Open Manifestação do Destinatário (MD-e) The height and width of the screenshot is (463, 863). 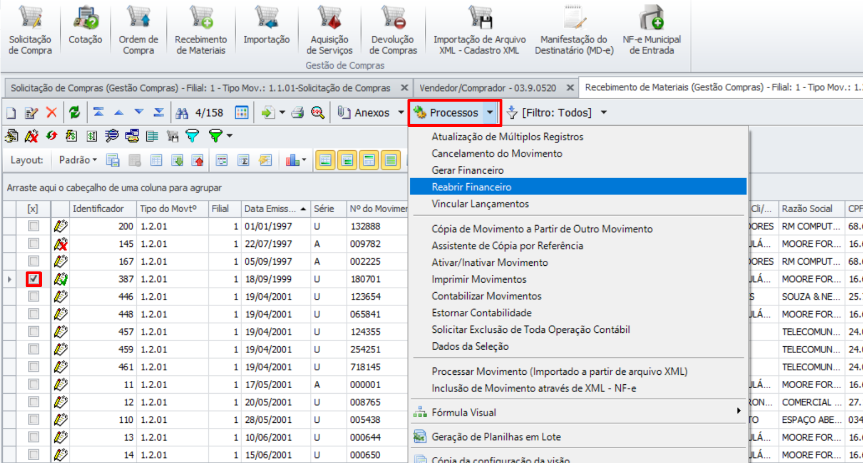574,30
